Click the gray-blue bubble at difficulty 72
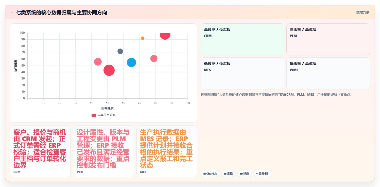 (120, 51)
